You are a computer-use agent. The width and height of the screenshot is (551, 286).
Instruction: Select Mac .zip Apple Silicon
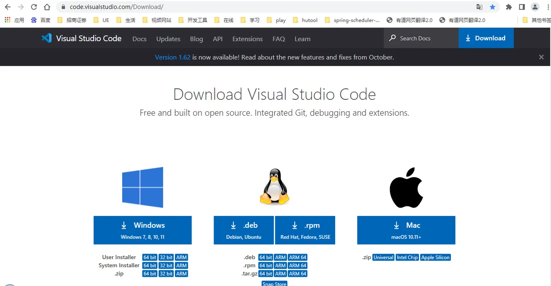coord(436,257)
